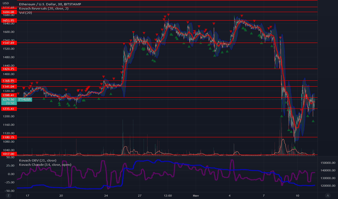
Task: Select the Vol (20) indicator legend
Action: pos(25,13)
